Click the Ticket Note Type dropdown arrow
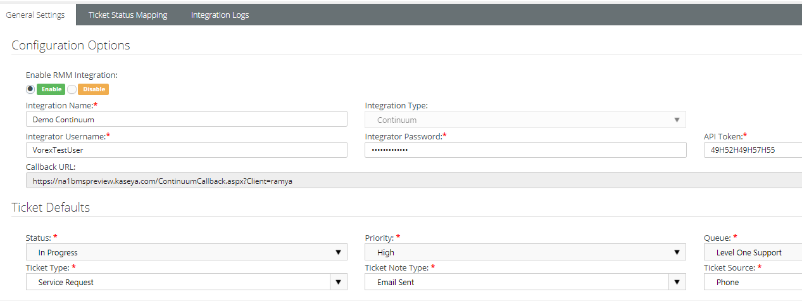 677,282
